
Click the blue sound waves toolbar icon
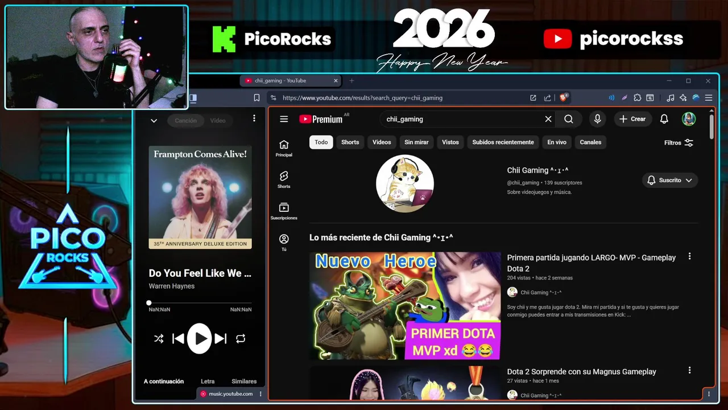(611, 97)
